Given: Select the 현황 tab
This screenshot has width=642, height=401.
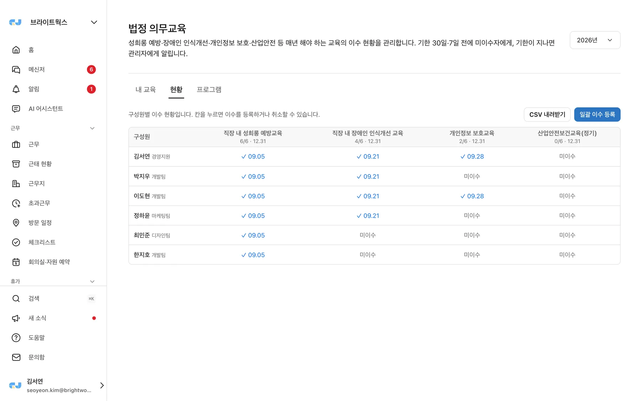Looking at the screenshot, I should click(x=176, y=89).
